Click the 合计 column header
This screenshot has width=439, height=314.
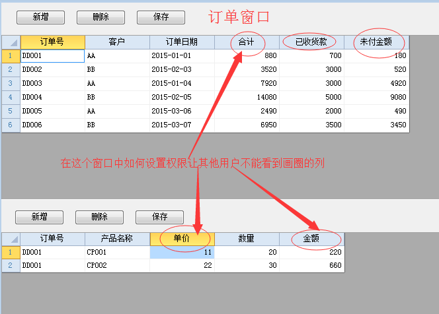pyautogui.click(x=247, y=42)
